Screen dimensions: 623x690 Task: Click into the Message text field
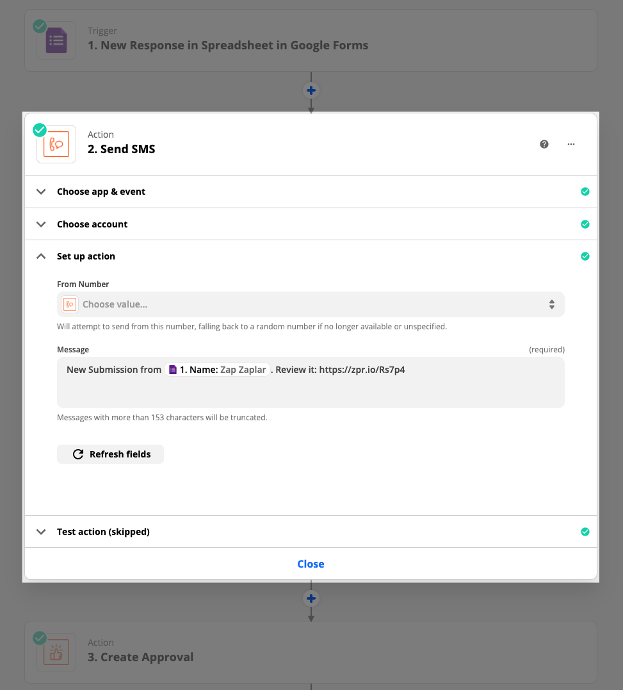pyautogui.click(x=311, y=382)
